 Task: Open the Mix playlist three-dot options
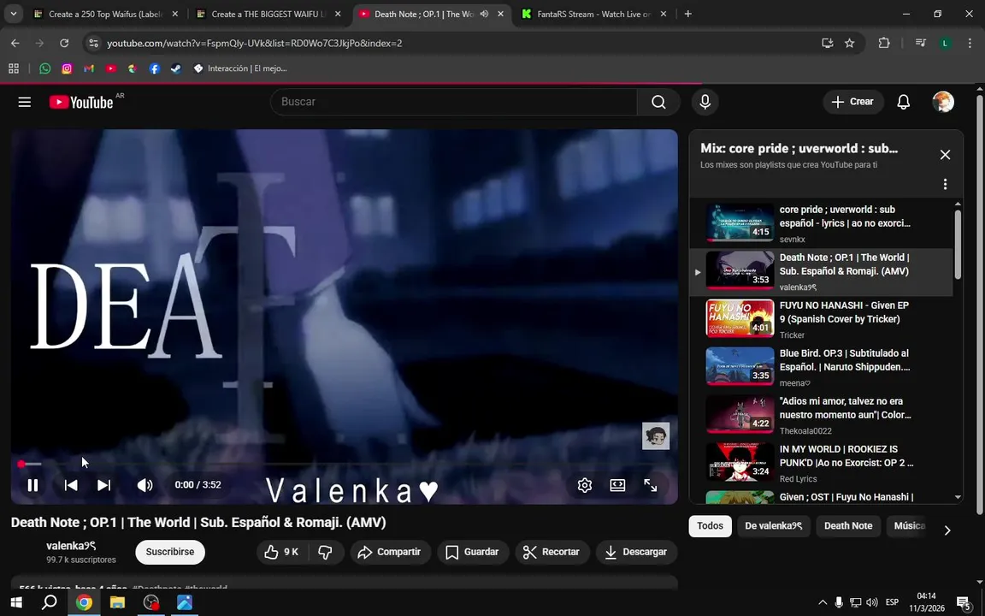(x=945, y=184)
